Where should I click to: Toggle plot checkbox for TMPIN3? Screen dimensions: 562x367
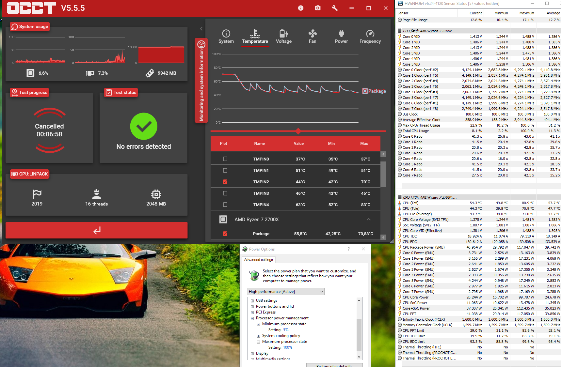[225, 193]
